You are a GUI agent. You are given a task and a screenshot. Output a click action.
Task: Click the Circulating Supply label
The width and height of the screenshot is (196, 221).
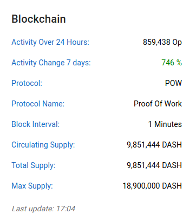point(43,145)
